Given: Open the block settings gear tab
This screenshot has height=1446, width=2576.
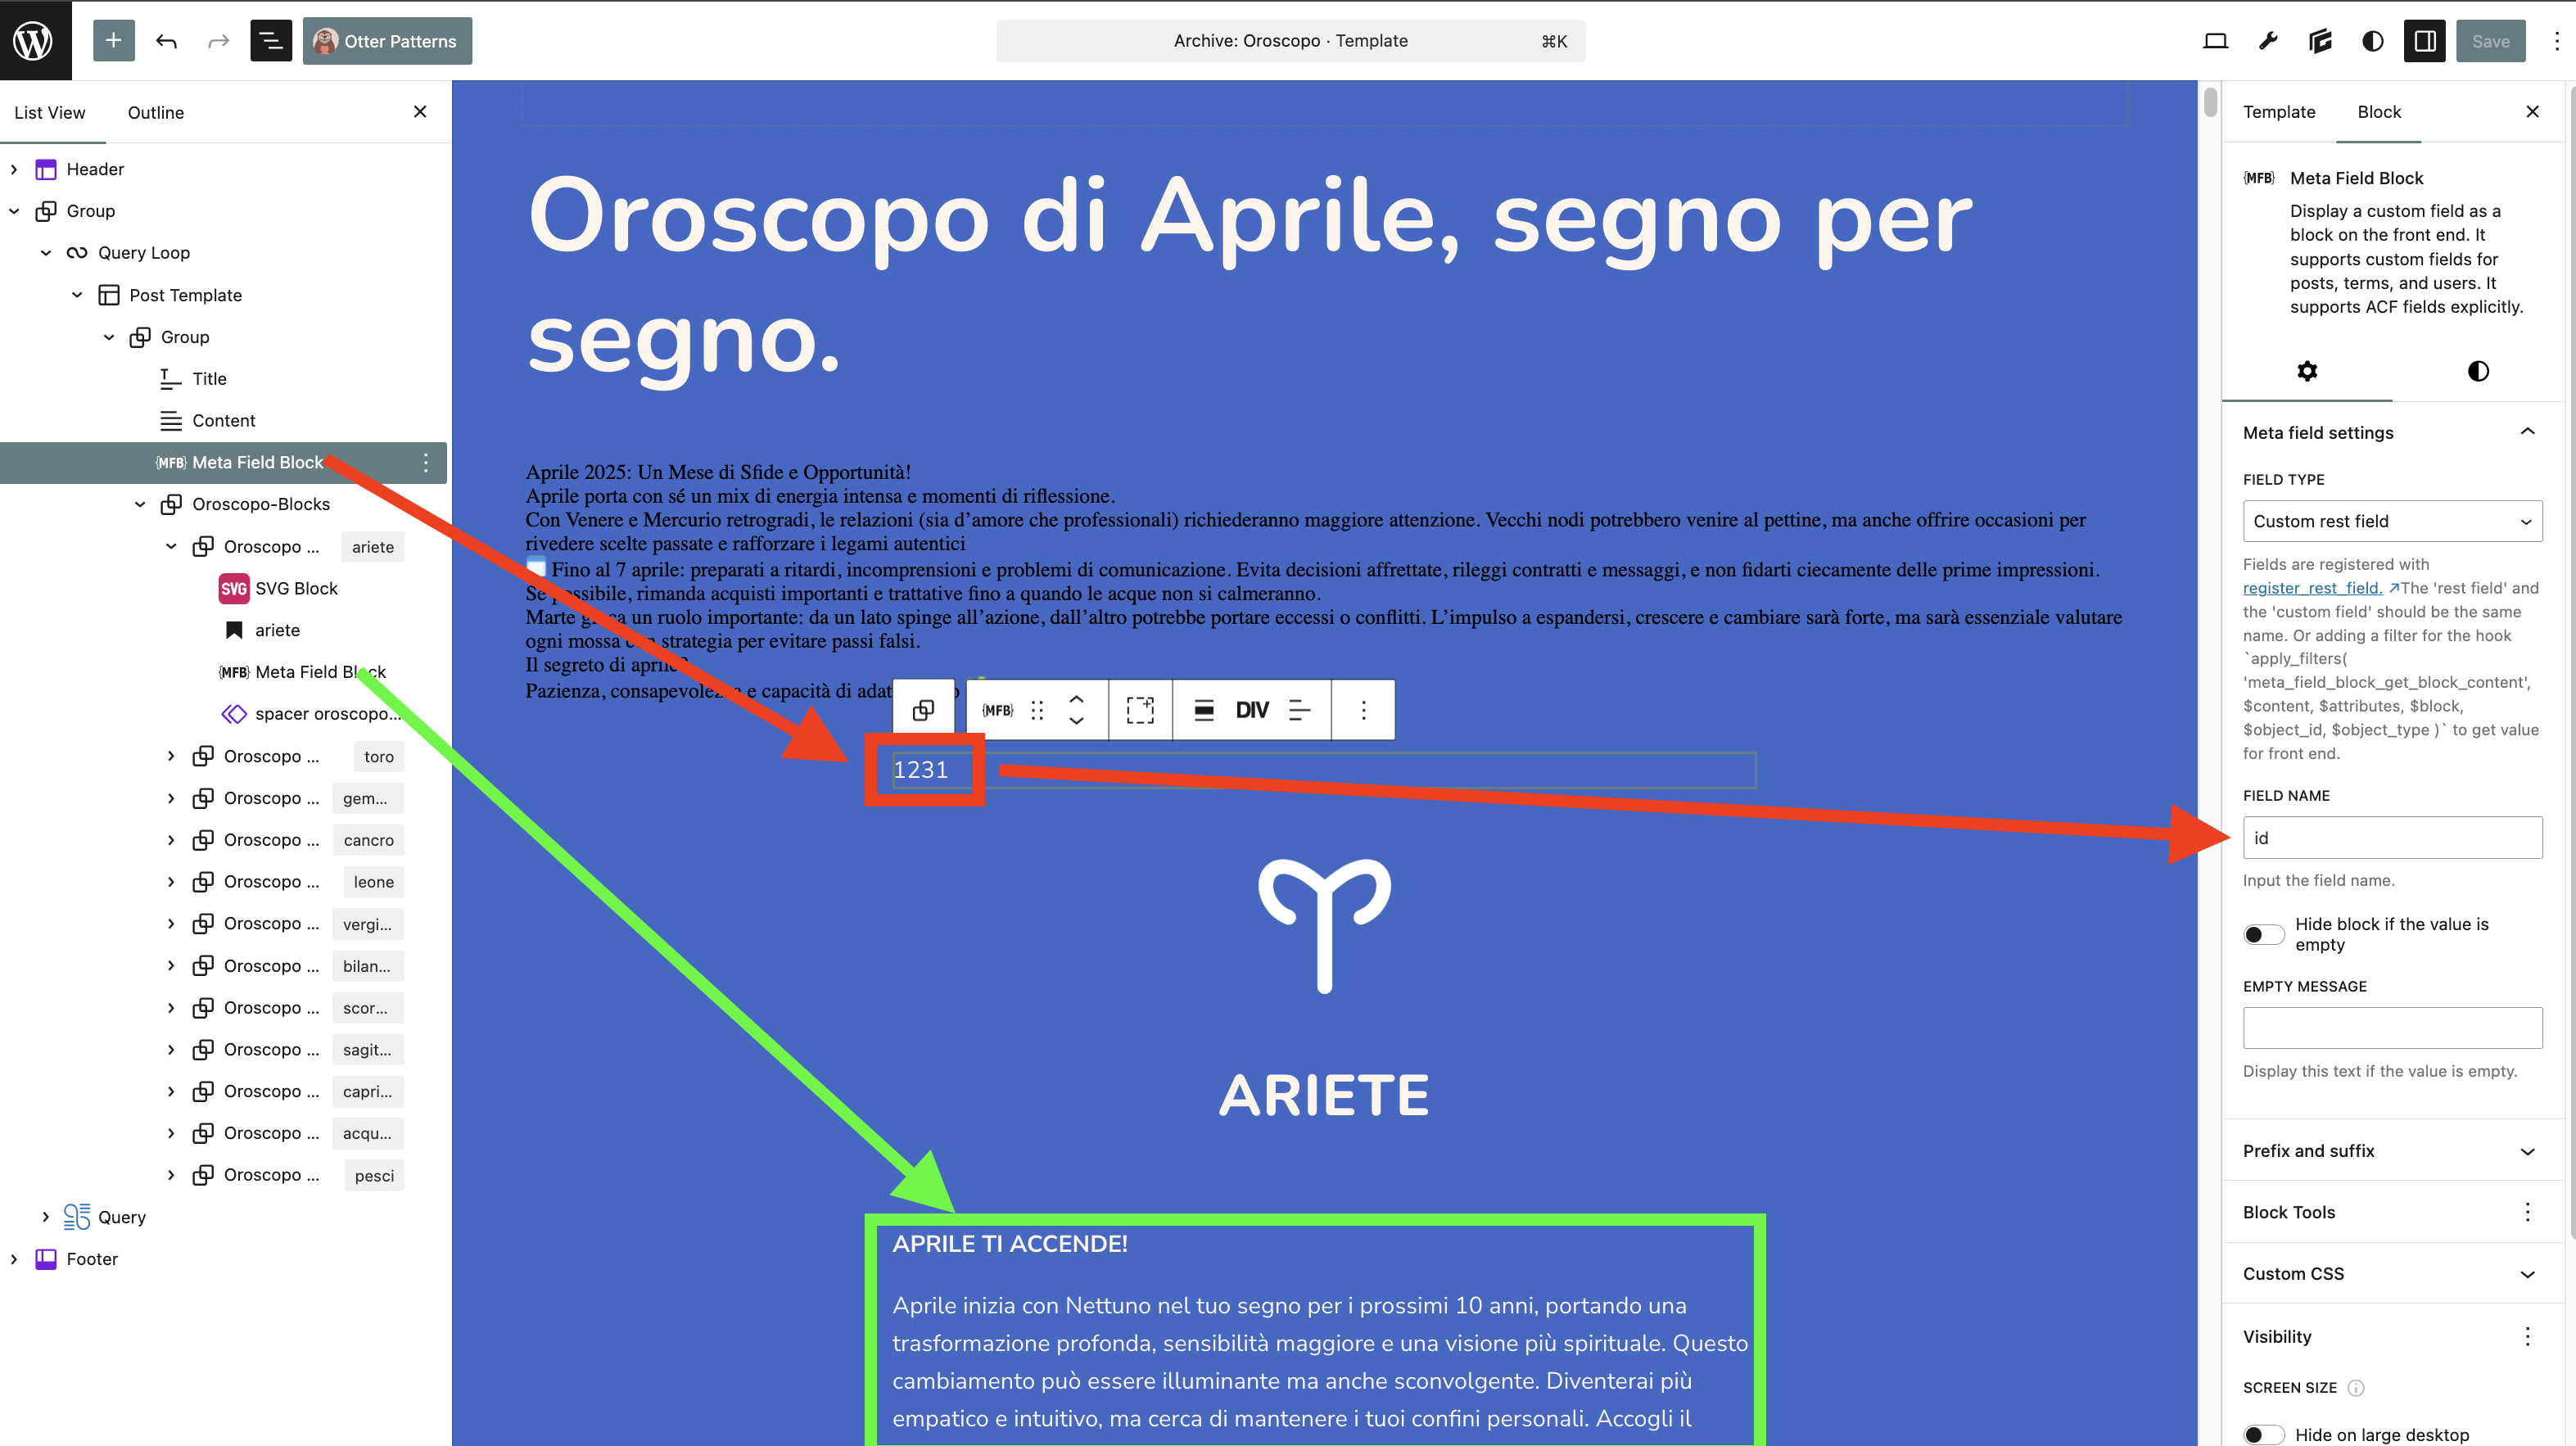Looking at the screenshot, I should click(2306, 371).
